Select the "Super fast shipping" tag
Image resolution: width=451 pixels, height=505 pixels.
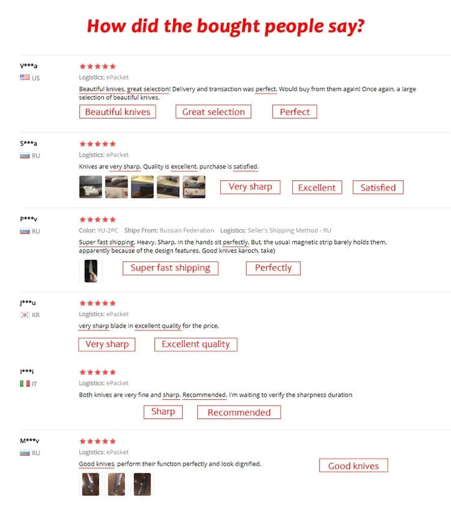pyautogui.click(x=170, y=268)
